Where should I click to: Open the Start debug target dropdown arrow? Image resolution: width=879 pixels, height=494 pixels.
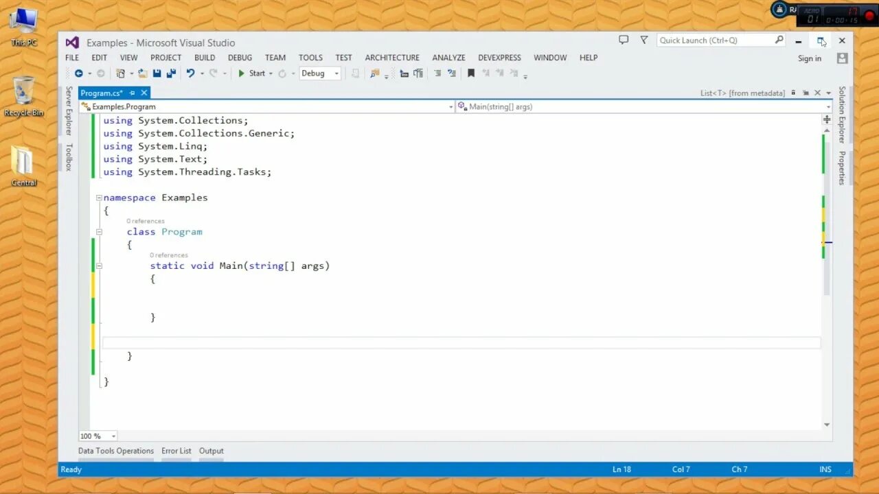point(271,74)
